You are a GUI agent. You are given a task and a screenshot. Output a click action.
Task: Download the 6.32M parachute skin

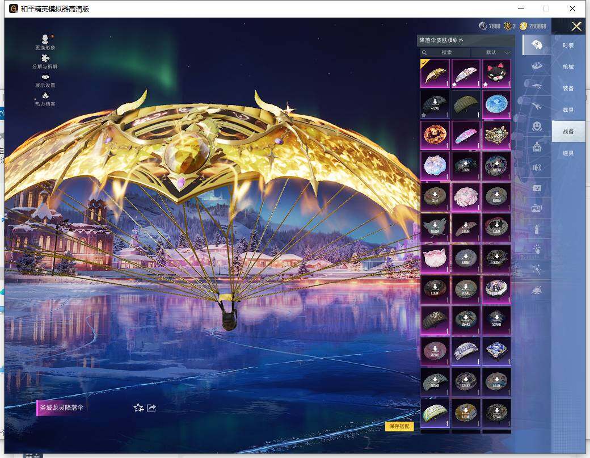(465, 166)
